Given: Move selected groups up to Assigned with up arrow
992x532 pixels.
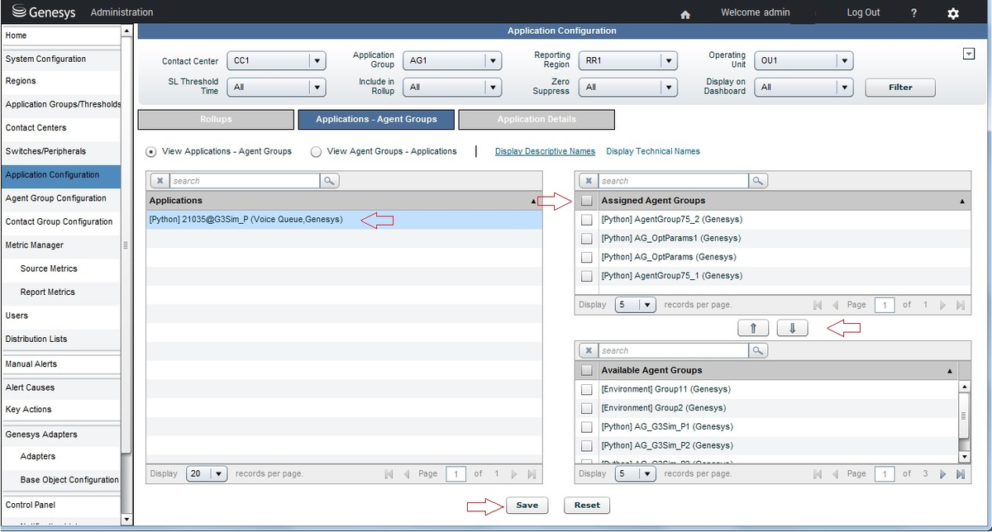Looking at the screenshot, I should tap(754, 328).
